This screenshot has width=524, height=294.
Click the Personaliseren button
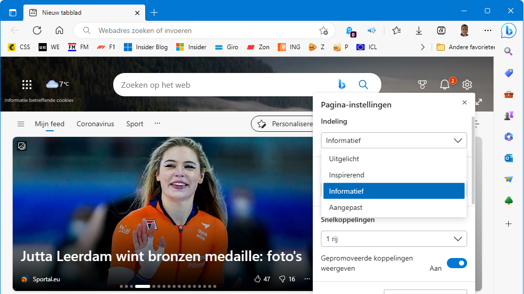point(282,124)
